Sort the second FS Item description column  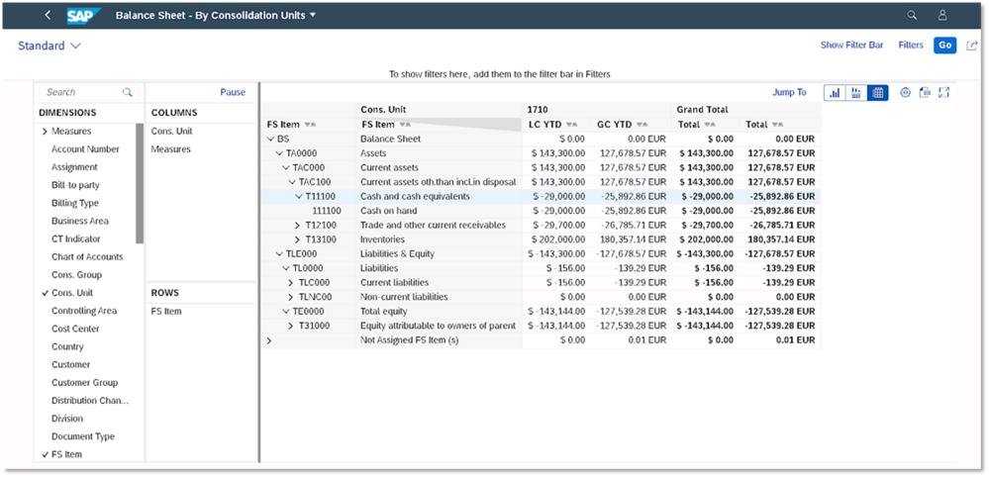coord(405,125)
